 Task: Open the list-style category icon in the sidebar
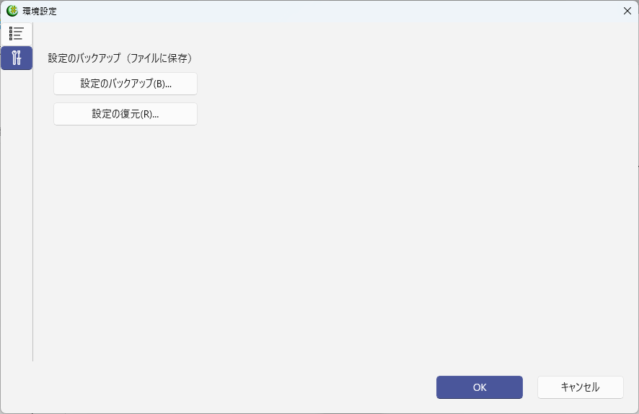[x=16, y=34]
